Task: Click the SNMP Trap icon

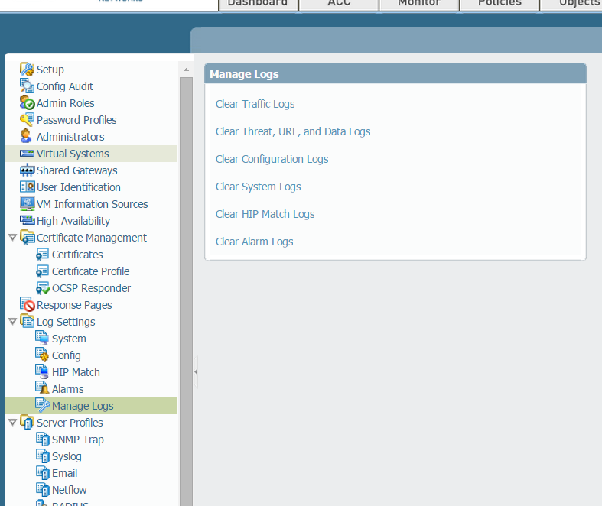Action: point(43,440)
